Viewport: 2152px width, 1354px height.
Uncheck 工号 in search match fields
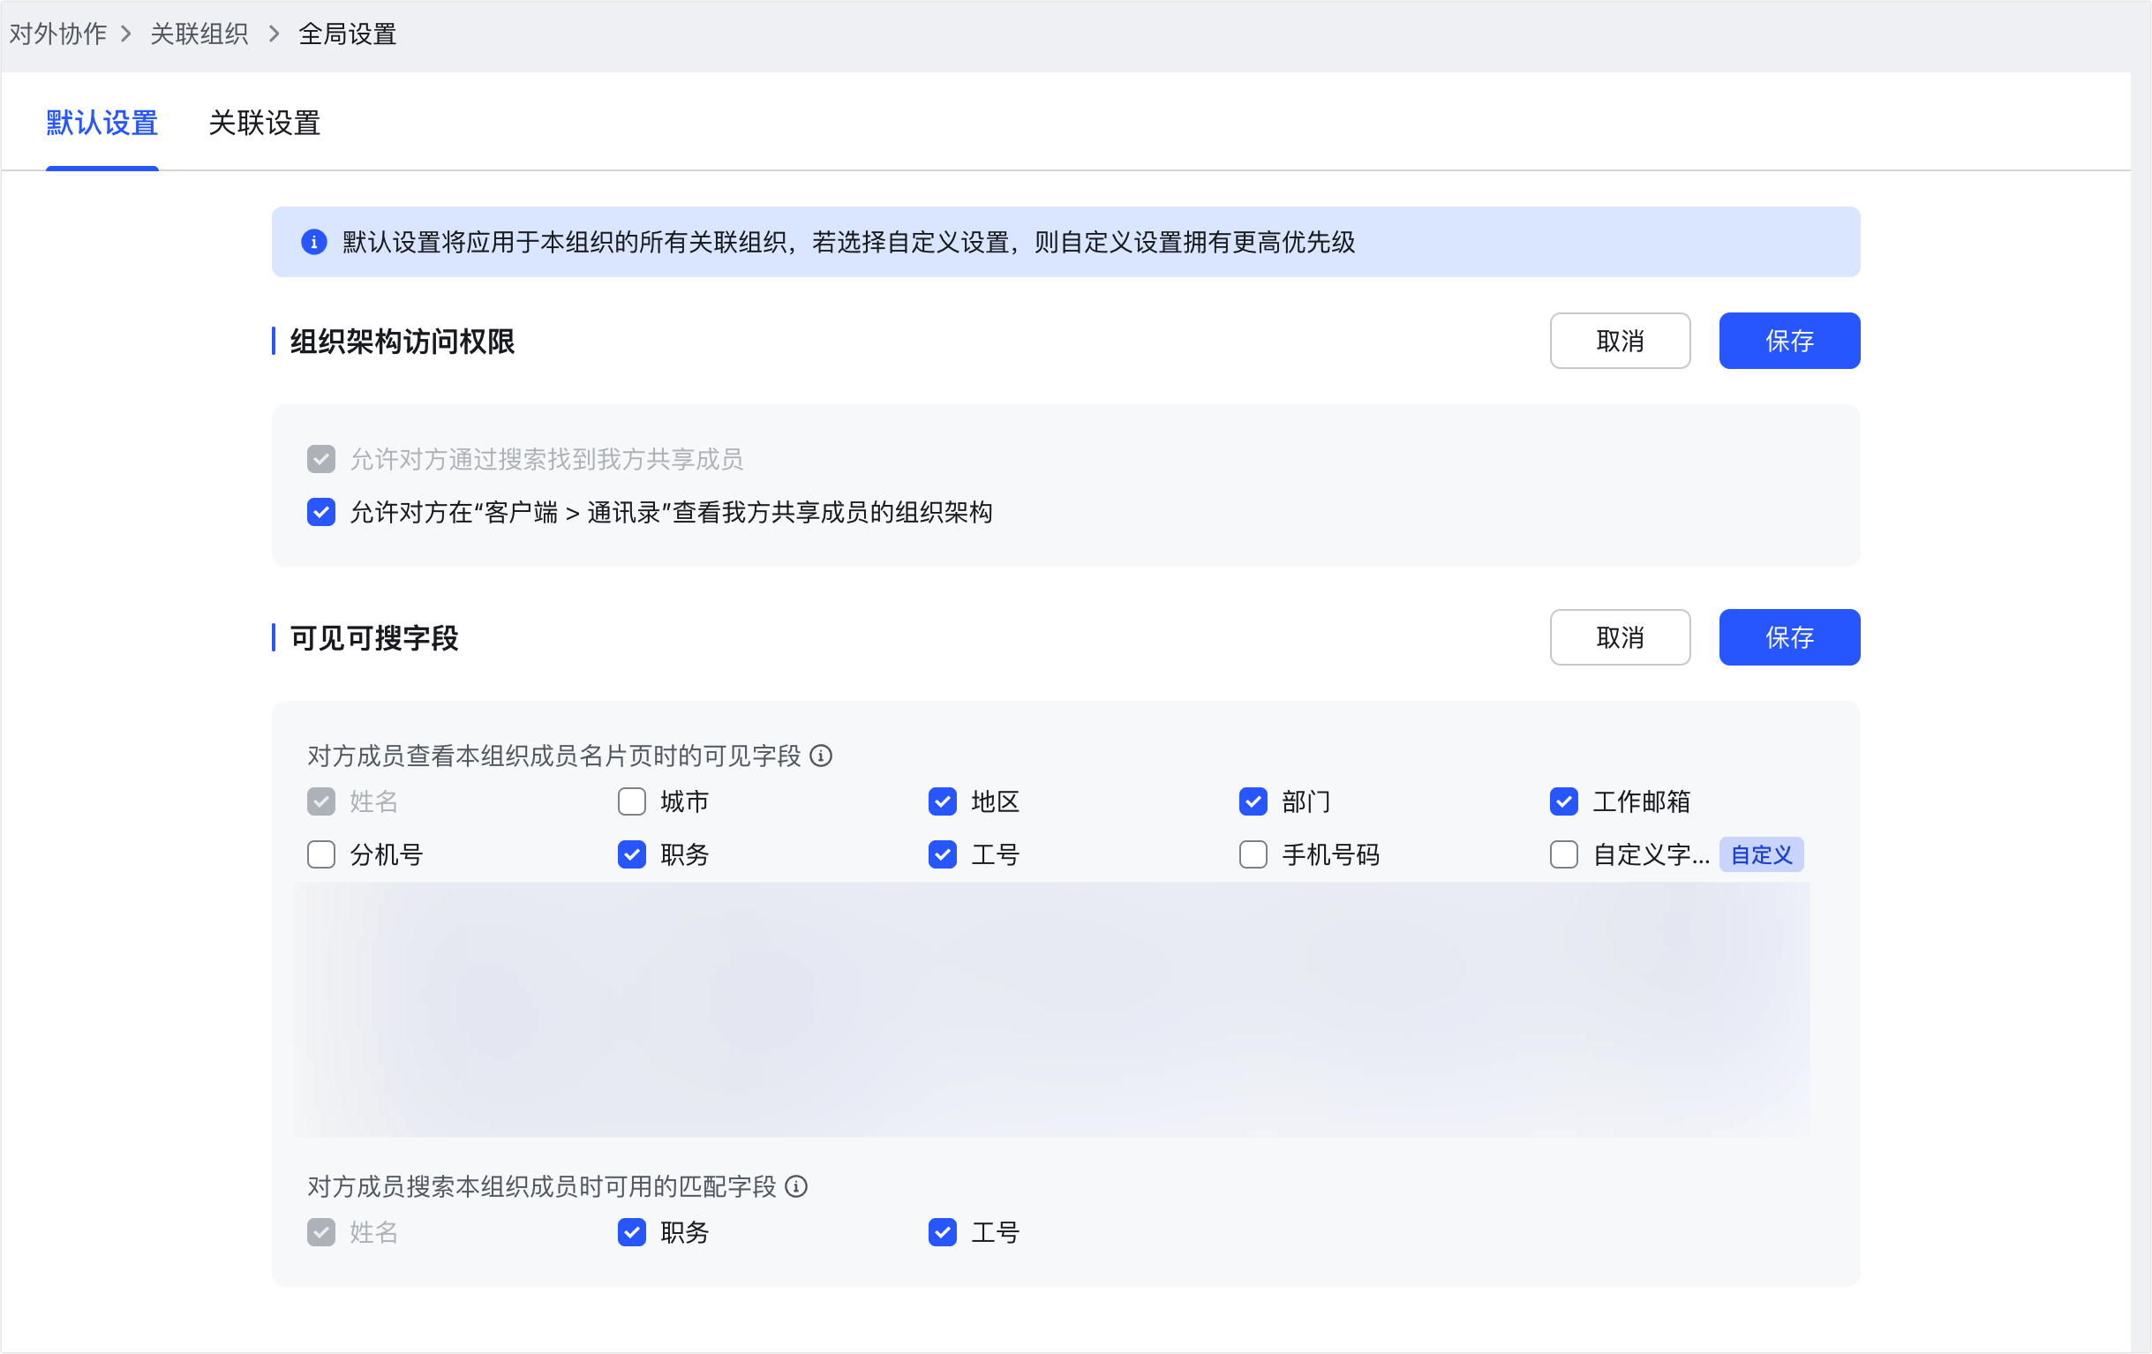(942, 1232)
